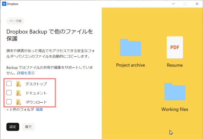Click the ベータ版 badge
The width and height of the screenshot is (203, 139).
coord(16,21)
